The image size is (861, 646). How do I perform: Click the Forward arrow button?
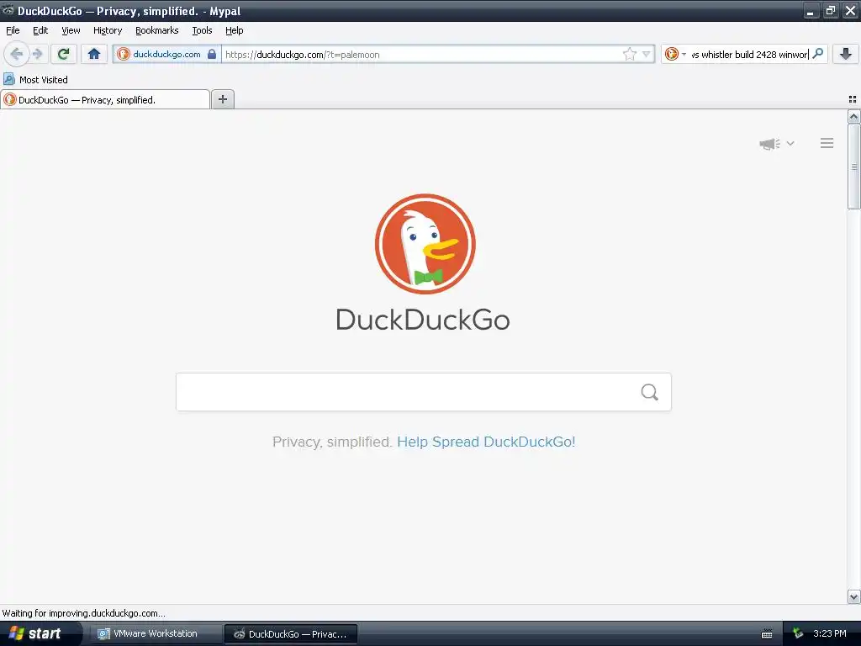tap(37, 54)
